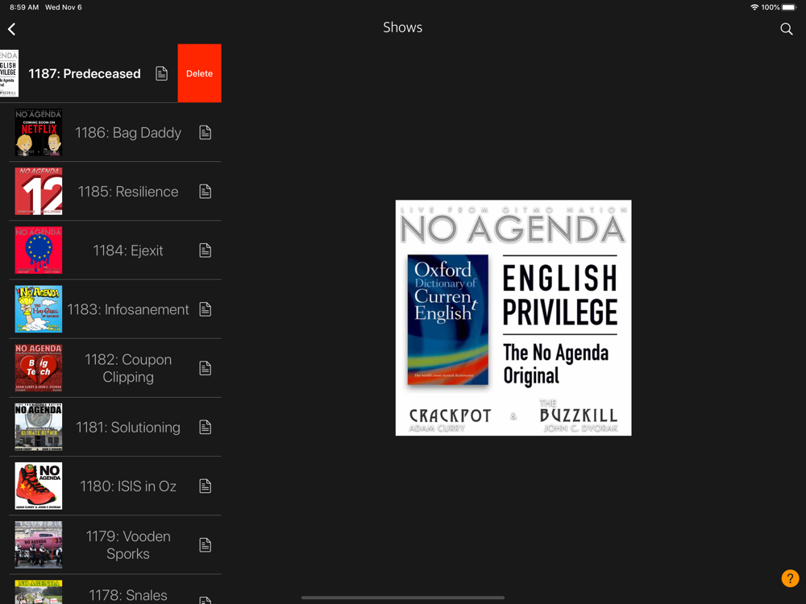Open show notes icon for 1184: Ejexit
806x604 pixels.
(205, 250)
